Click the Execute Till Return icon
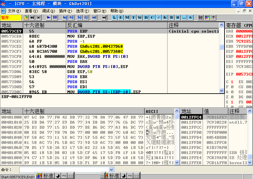The width and height of the screenshot is (253, 179). (94, 18)
